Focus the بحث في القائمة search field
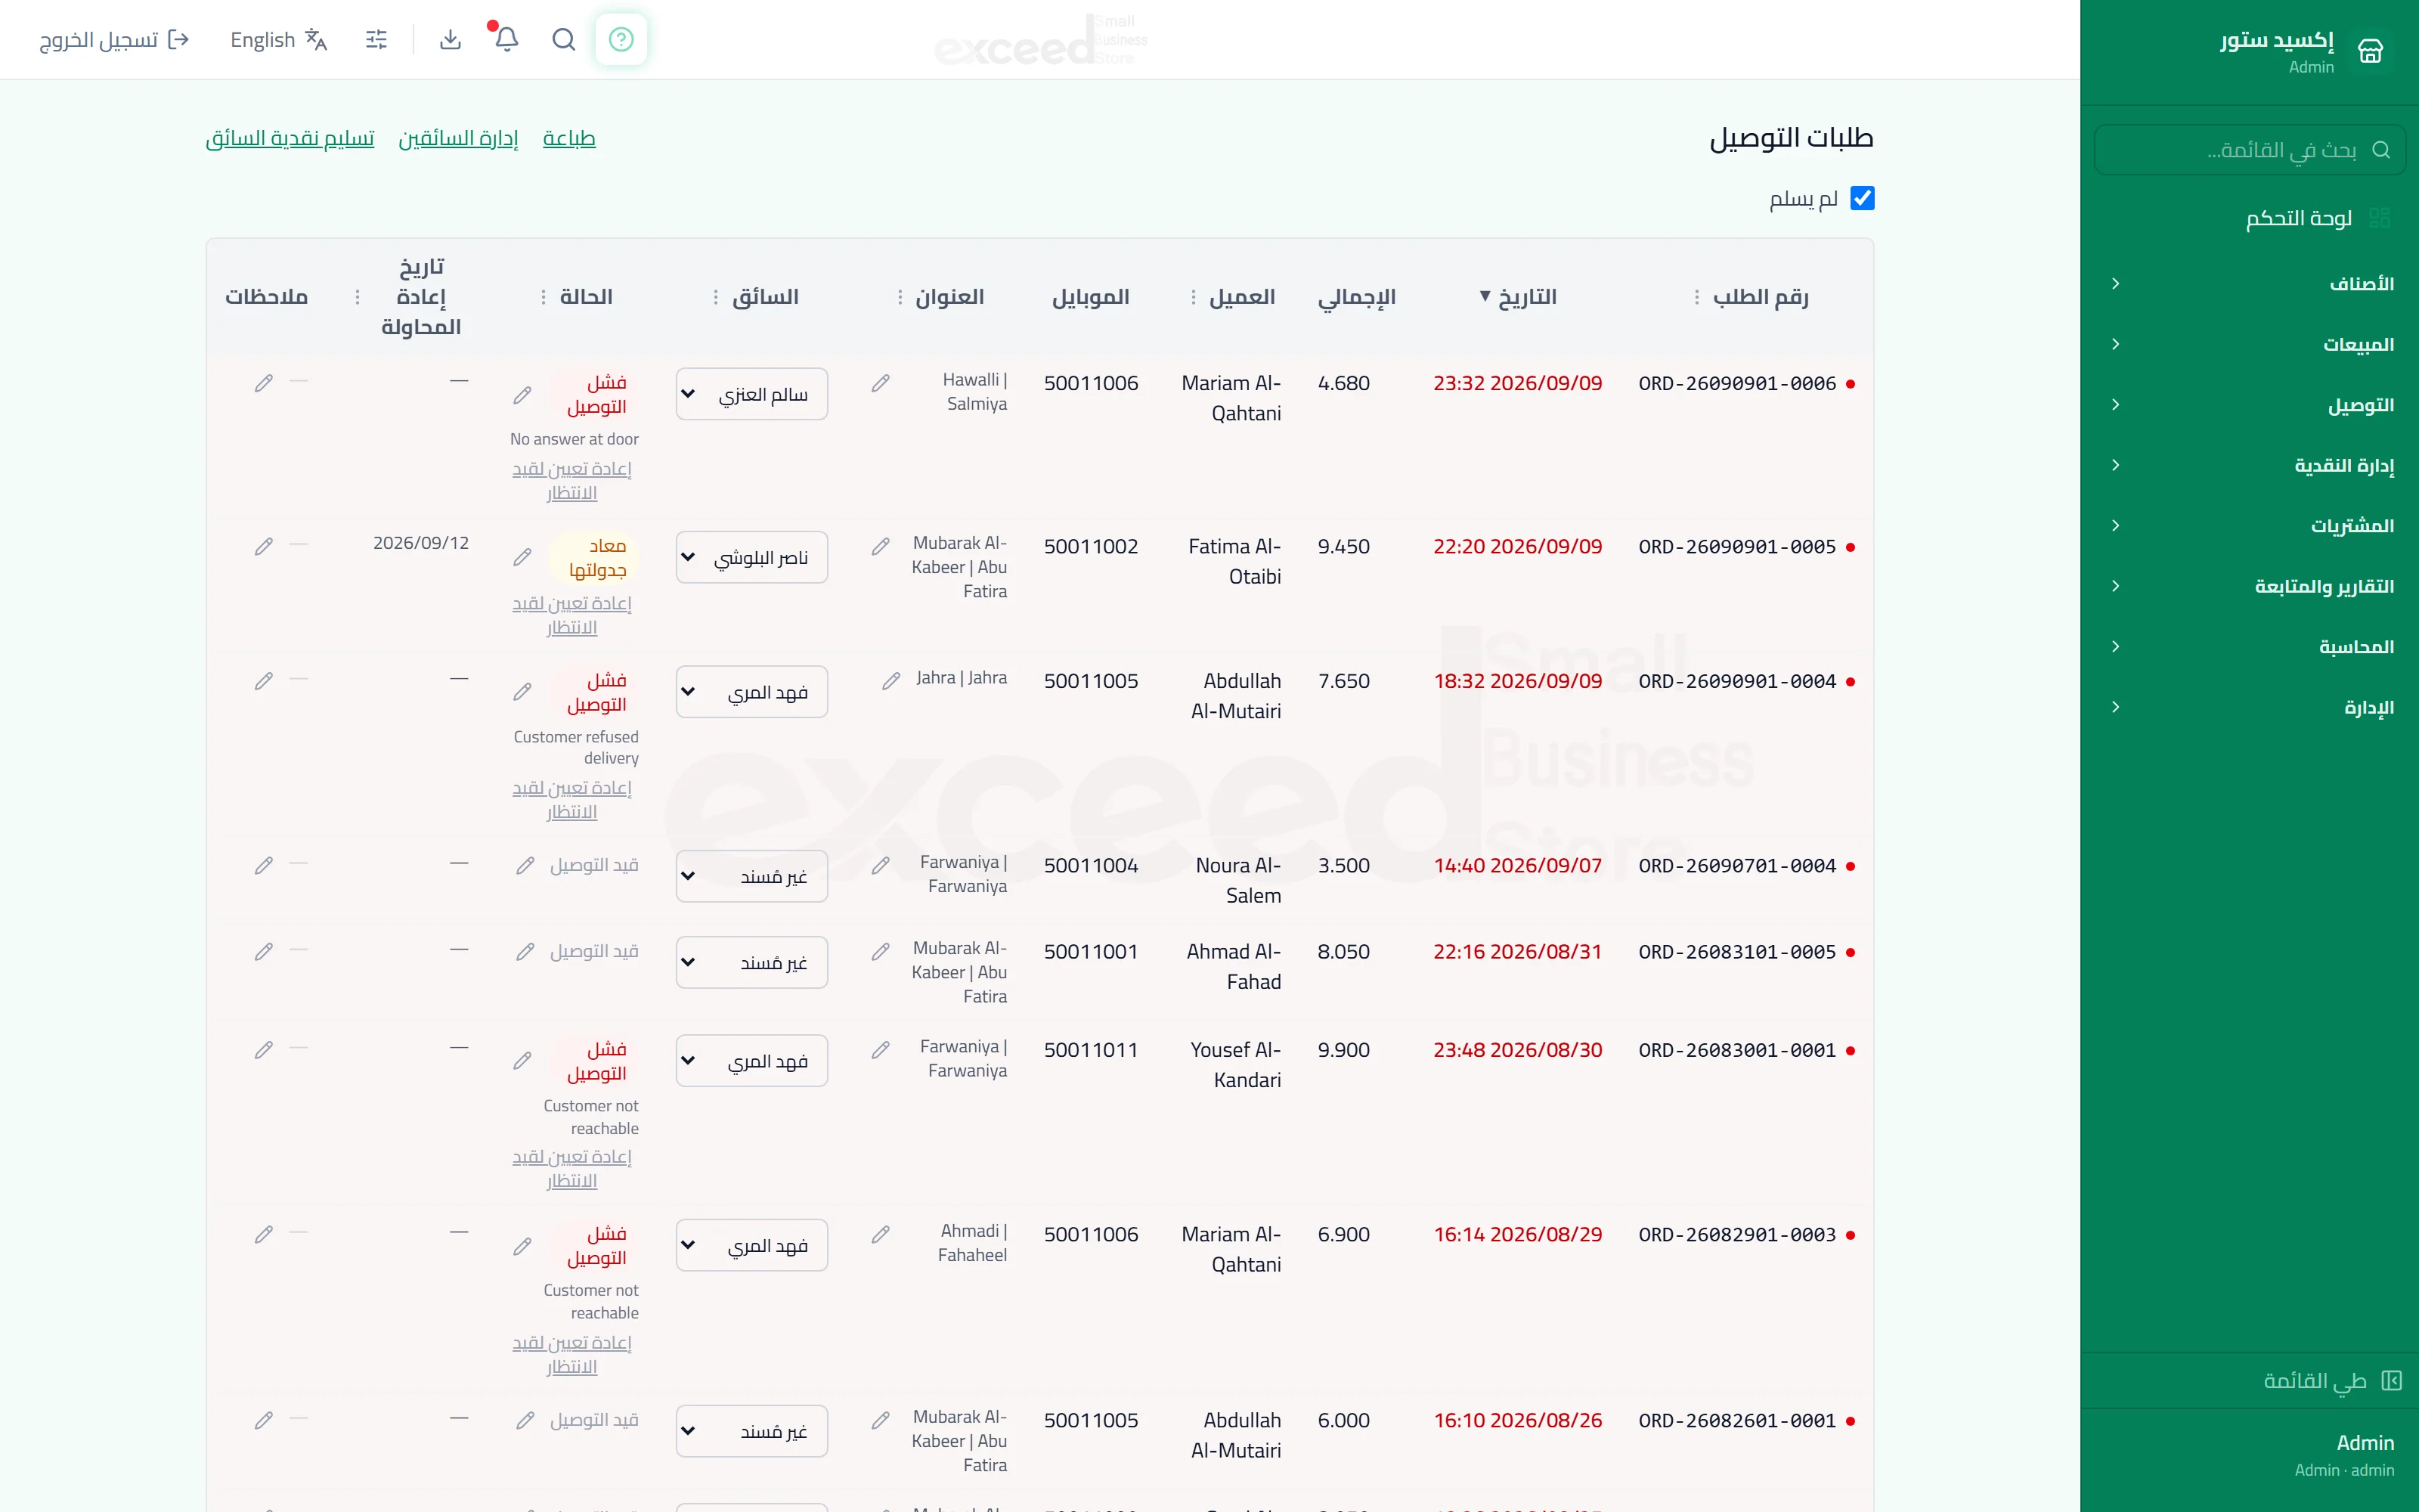The image size is (2419, 1512). 2250,150
